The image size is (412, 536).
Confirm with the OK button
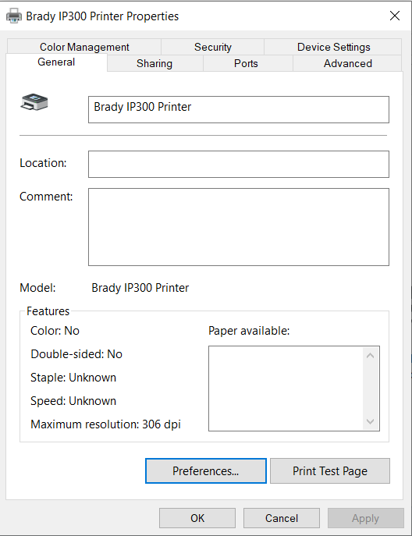click(x=197, y=518)
